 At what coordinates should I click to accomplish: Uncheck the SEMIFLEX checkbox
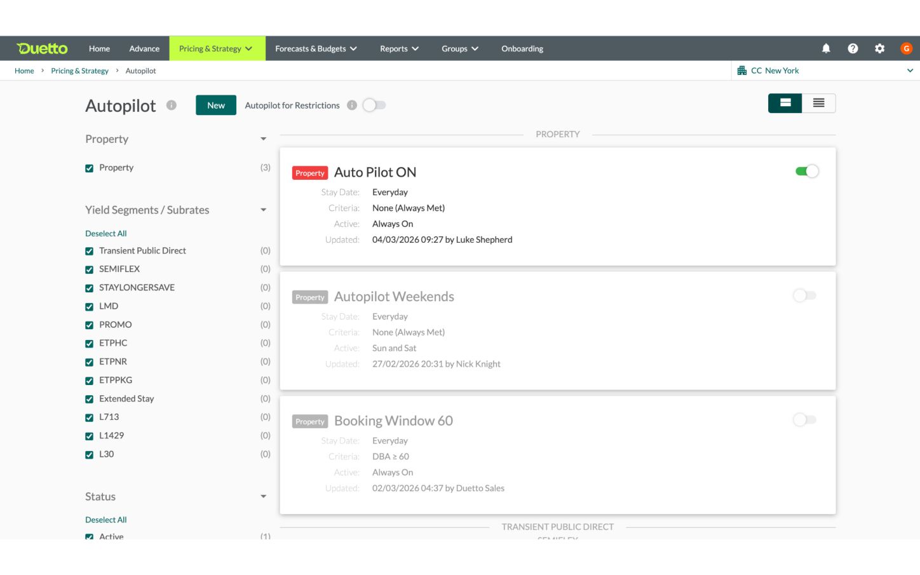click(x=90, y=270)
